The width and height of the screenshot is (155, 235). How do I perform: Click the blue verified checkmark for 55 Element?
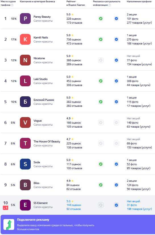(116, 205)
